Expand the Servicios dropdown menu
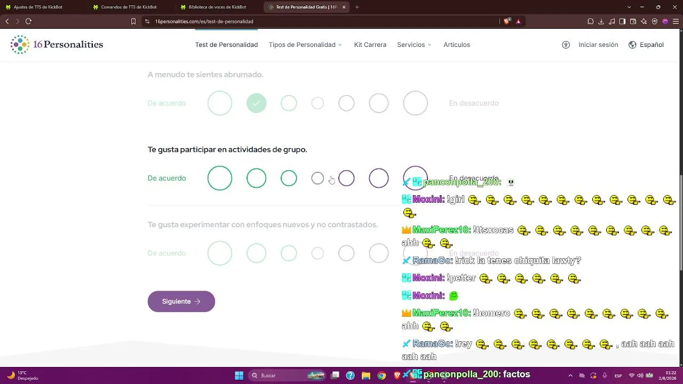This screenshot has height=384, width=683. 414,45
